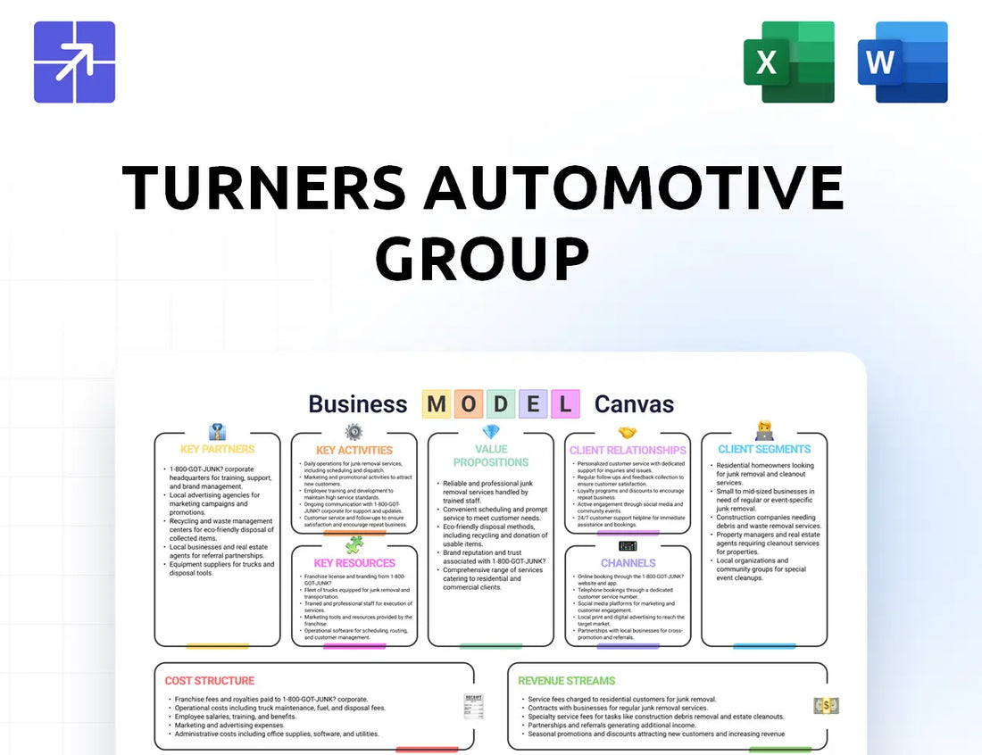
Task: Click the Turners Automotive Group title
Action: [x=483, y=222]
